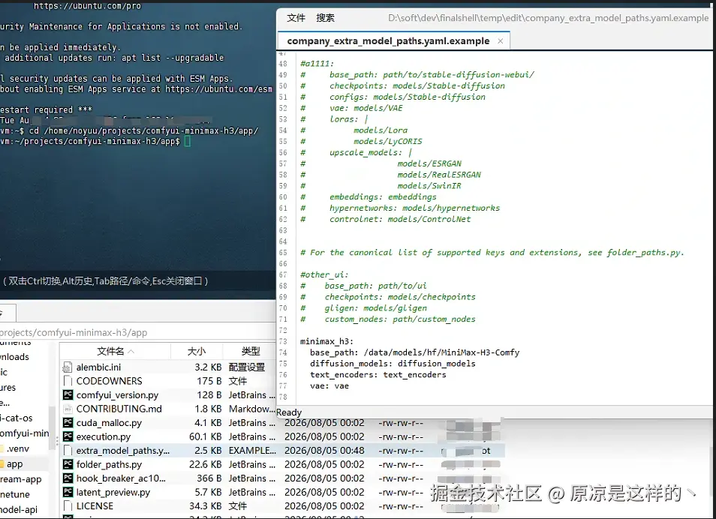Click the LICENSE file icon
The width and height of the screenshot is (716, 519).
68,505
